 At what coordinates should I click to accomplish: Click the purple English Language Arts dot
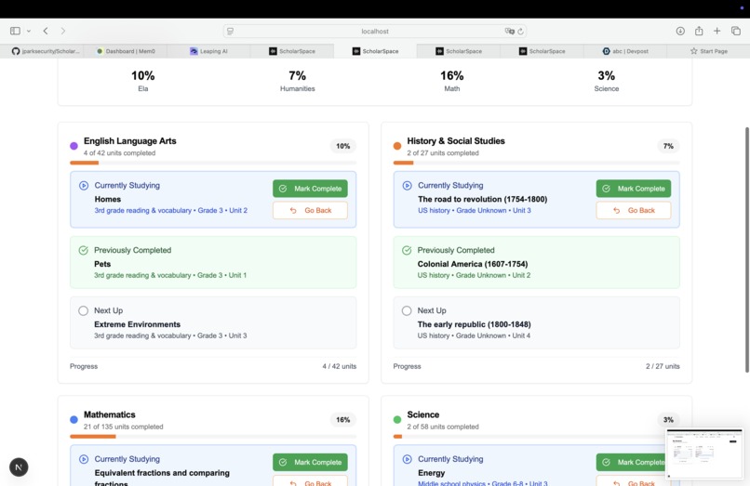[x=74, y=146]
